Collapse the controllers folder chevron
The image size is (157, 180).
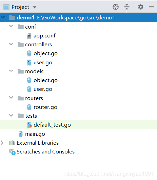tap(11, 44)
